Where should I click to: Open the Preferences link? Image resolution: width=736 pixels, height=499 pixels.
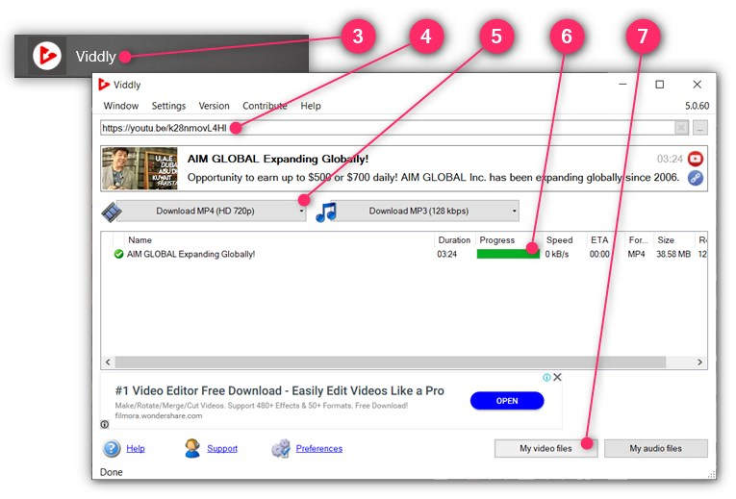pyautogui.click(x=319, y=449)
